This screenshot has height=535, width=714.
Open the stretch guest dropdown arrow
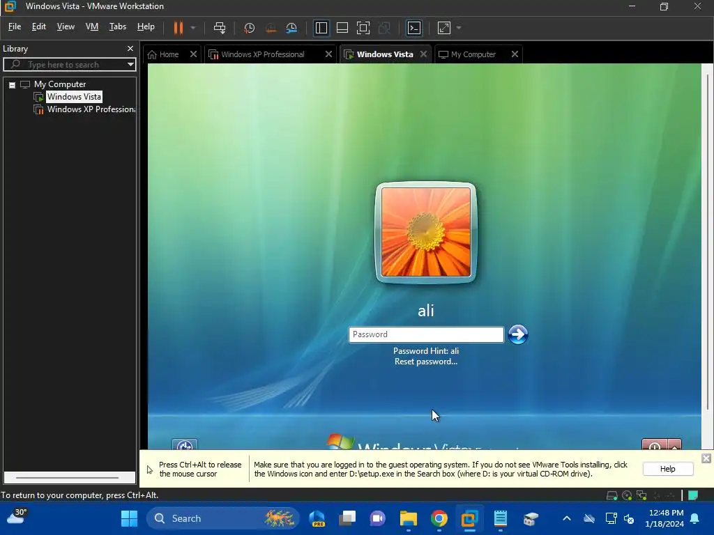pyautogui.click(x=459, y=28)
